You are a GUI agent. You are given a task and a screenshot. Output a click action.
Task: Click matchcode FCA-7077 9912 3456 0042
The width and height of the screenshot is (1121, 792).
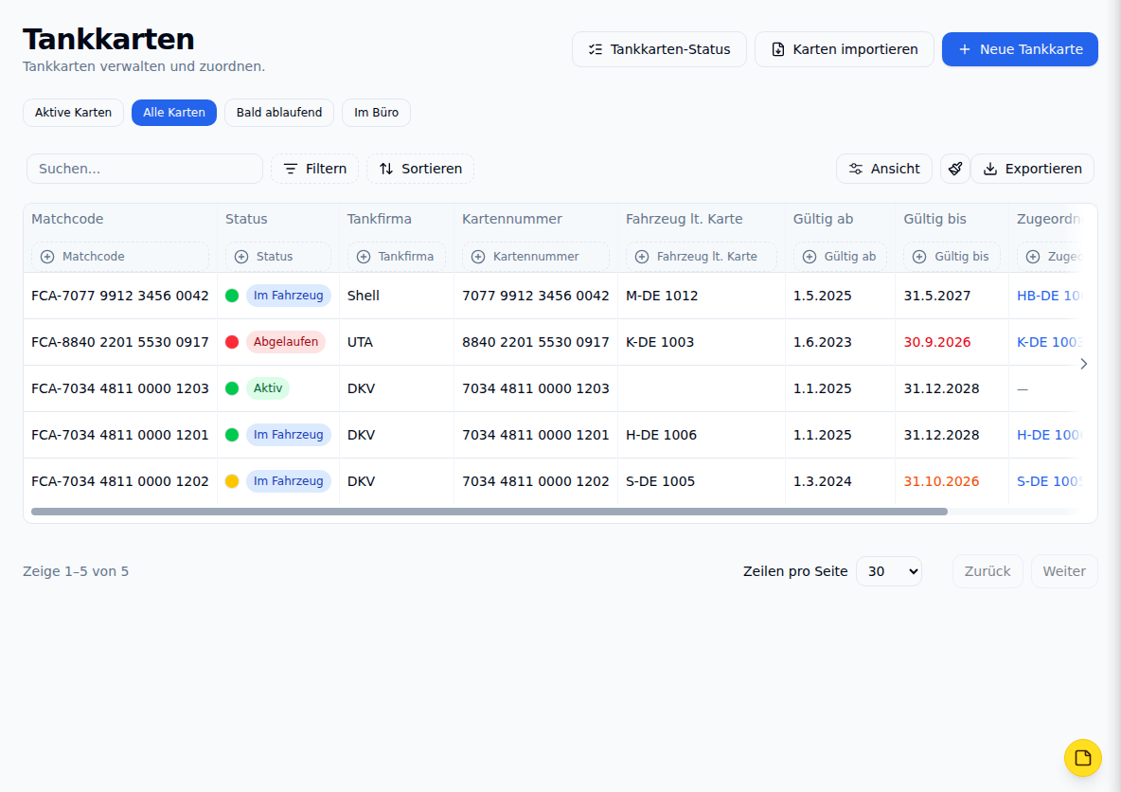pos(120,296)
